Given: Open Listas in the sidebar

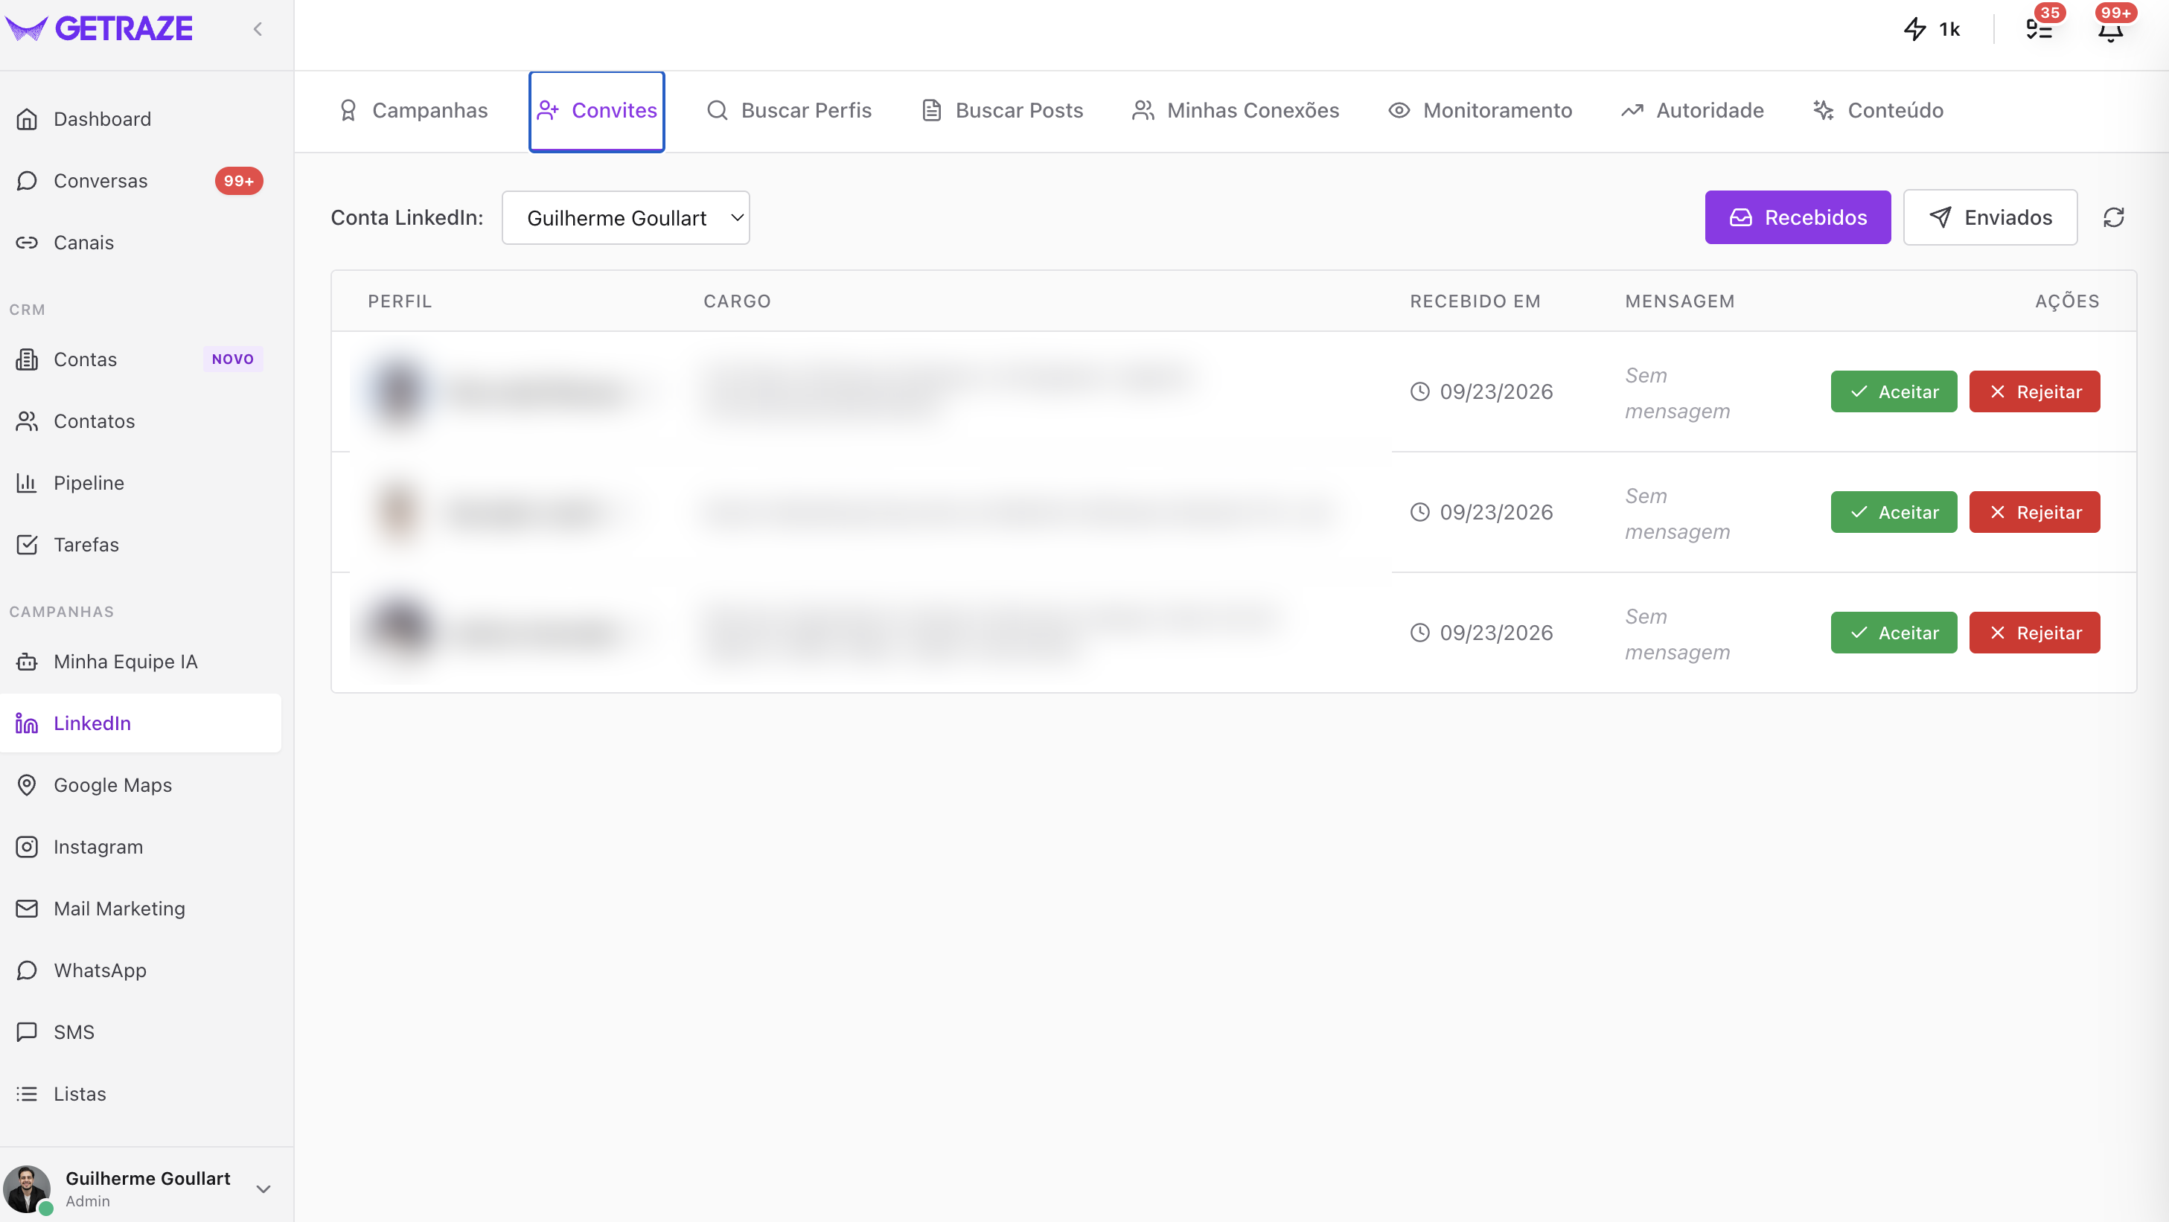Looking at the screenshot, I should [x=141, y=1094].
